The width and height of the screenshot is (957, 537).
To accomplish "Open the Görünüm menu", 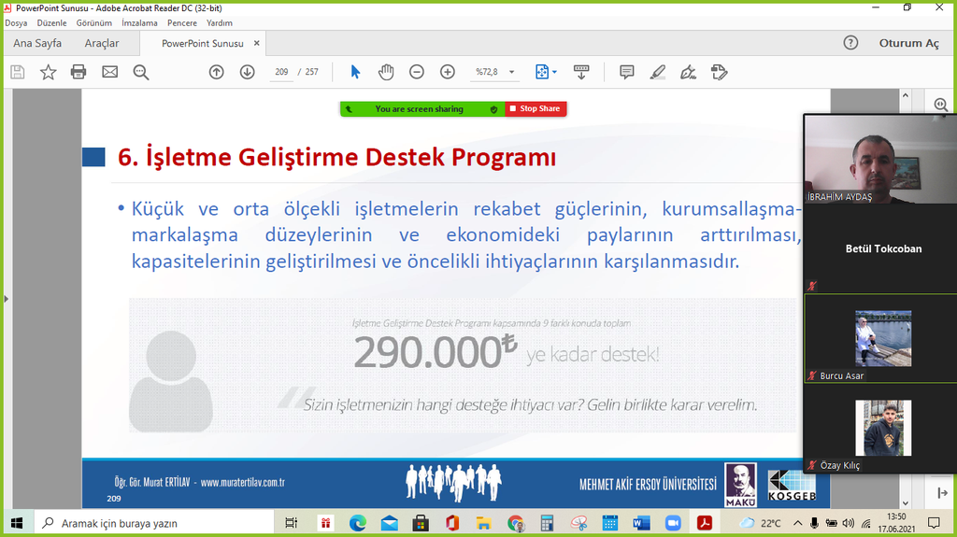I will click(x=94, y=22).
